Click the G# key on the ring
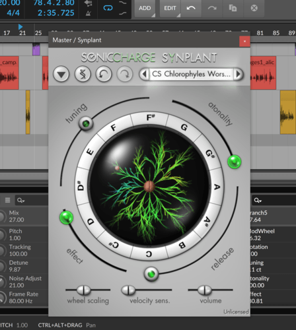Screen dimensions: 296x330 coord(209,153)
